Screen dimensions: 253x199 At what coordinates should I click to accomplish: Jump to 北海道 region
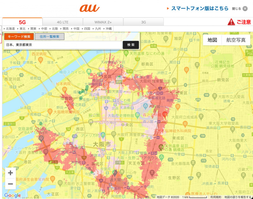tap(10, 29)
